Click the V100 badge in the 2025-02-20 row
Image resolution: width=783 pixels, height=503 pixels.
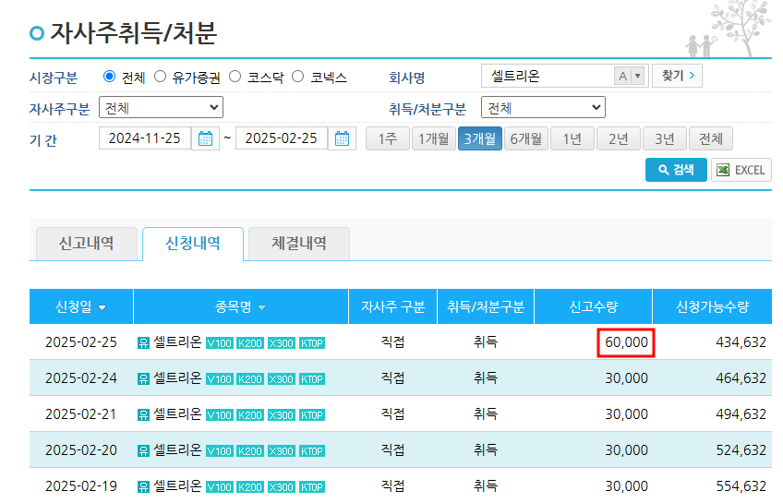tap(219, 451)
